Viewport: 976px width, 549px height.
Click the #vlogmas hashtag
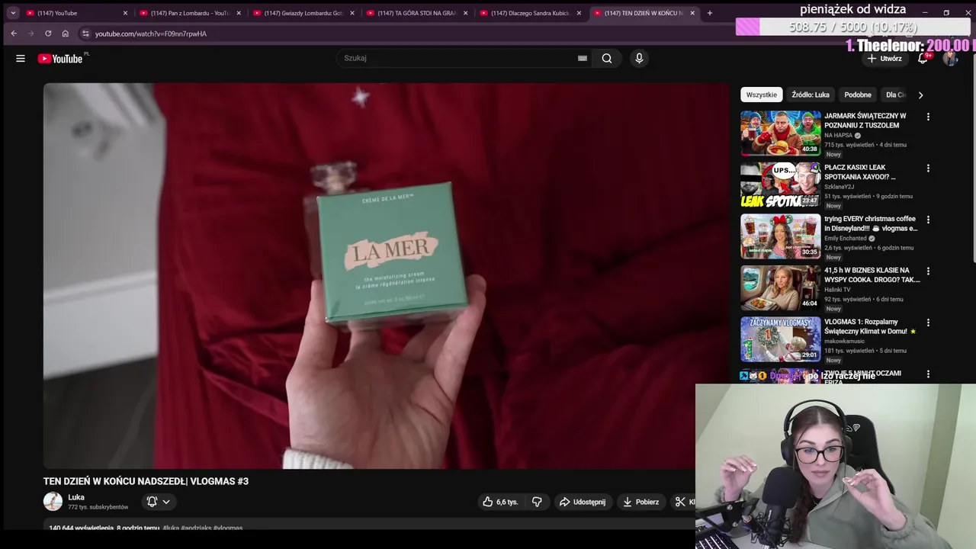(x=228, y=528)
